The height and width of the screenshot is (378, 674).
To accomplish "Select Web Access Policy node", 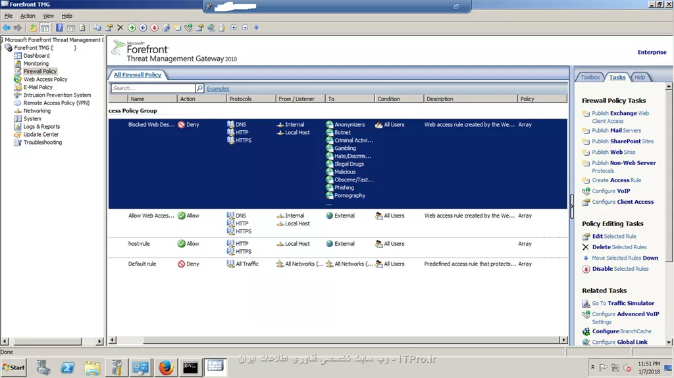I will click(45, 80).
